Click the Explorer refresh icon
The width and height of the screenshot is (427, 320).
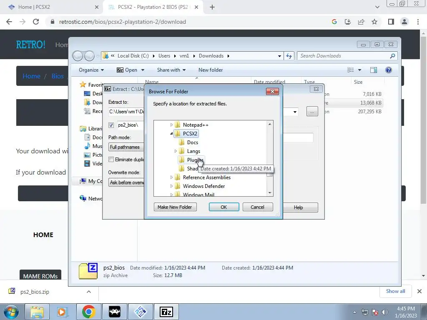coord(289,56)
